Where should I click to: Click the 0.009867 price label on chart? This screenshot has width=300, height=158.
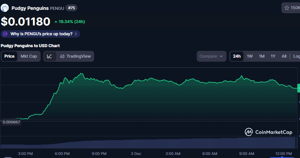click(11, 122)
